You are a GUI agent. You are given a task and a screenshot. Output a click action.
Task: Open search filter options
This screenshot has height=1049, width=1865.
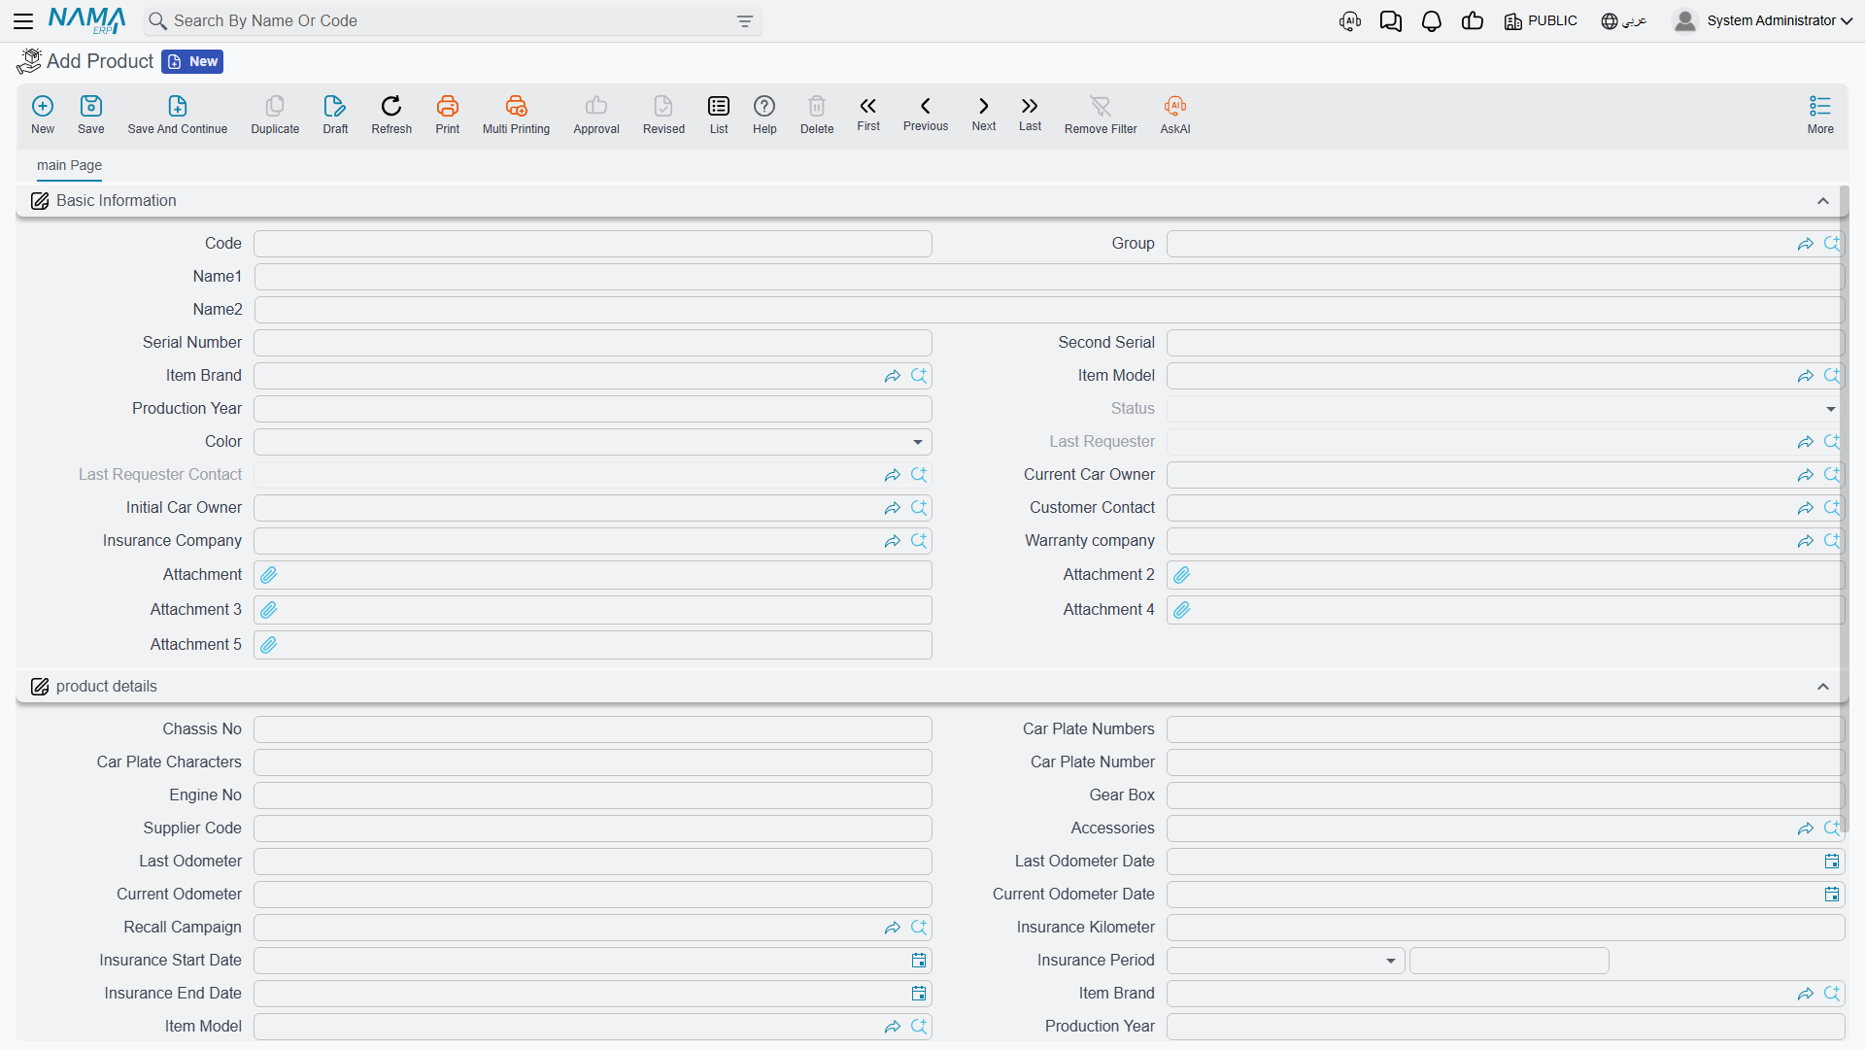[745, 21]
